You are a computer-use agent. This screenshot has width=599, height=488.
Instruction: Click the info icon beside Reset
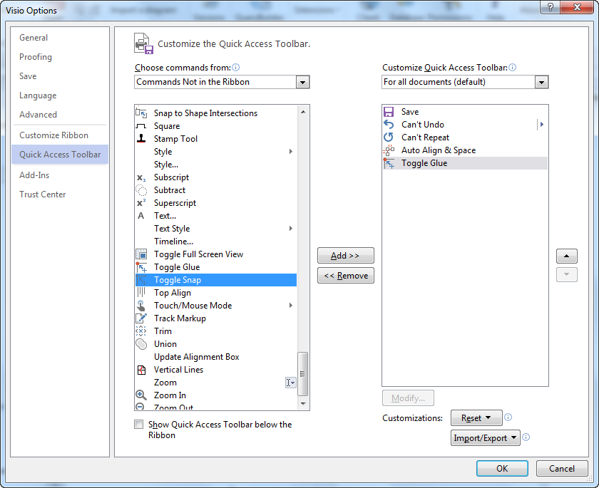click(x=508, y=417)
